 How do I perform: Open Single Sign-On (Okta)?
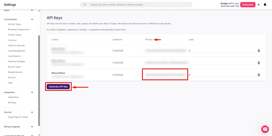(x=18, y=117)
